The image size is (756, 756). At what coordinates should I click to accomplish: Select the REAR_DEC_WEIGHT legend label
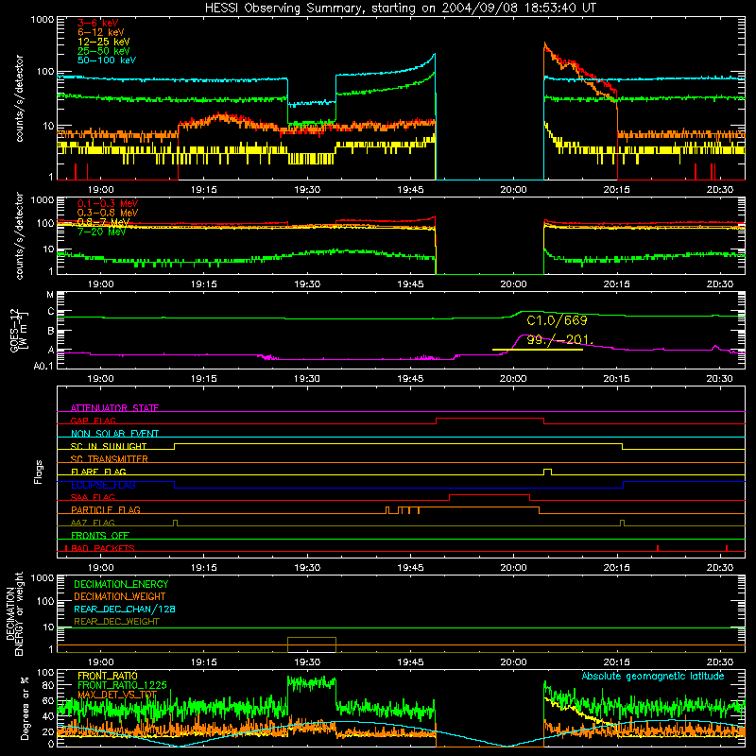[x=116, y=622]
